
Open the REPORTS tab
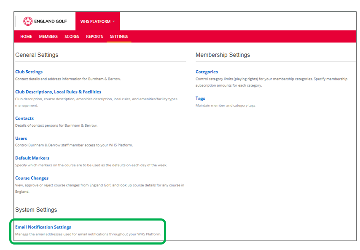(94, 37)
